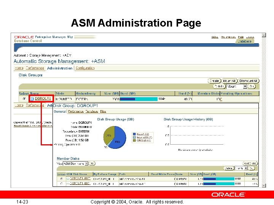Click the olive 37% slice of the pie chart
Viewport: 274px width, 205px height.
click(x=109, y=134)
